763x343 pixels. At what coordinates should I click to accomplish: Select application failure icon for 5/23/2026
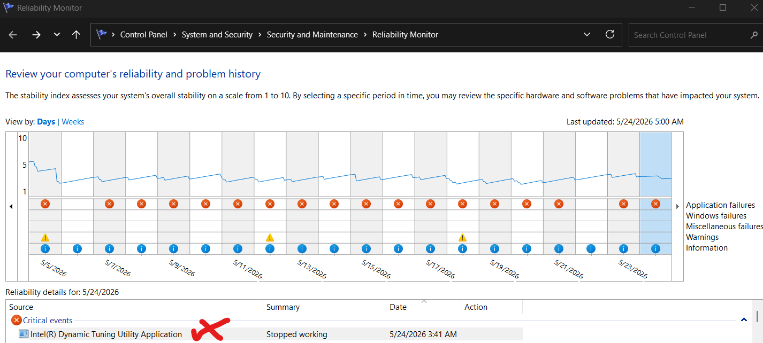click(x=623, y=204)
